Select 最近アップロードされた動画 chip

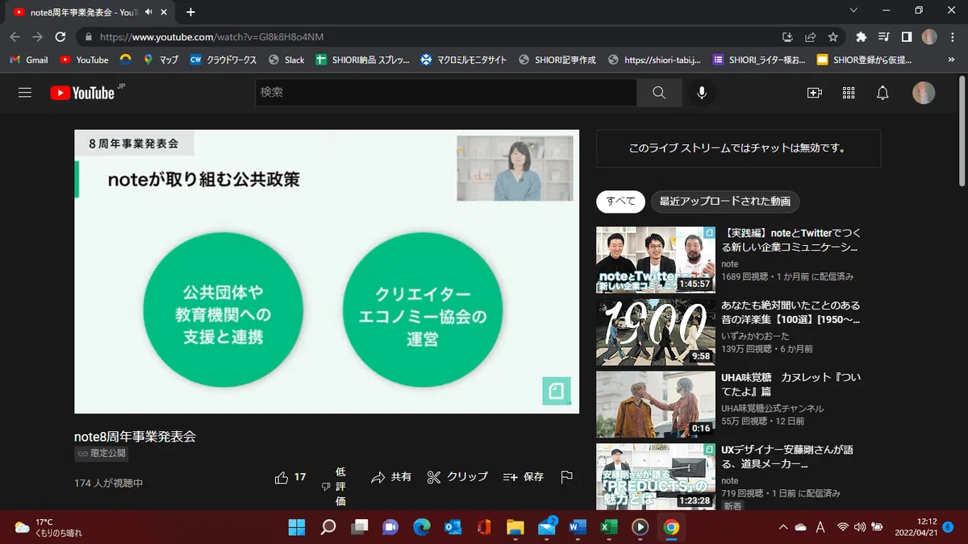coord(725,201)
